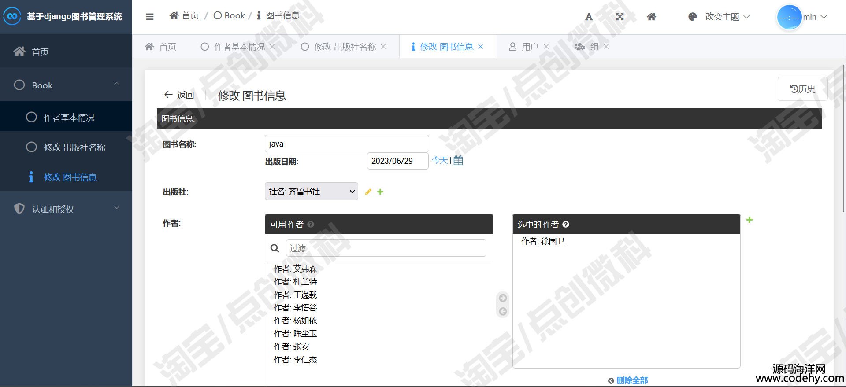Click the top-right home icon
Screen dimensions: 846x387
(x=651, y=17)
